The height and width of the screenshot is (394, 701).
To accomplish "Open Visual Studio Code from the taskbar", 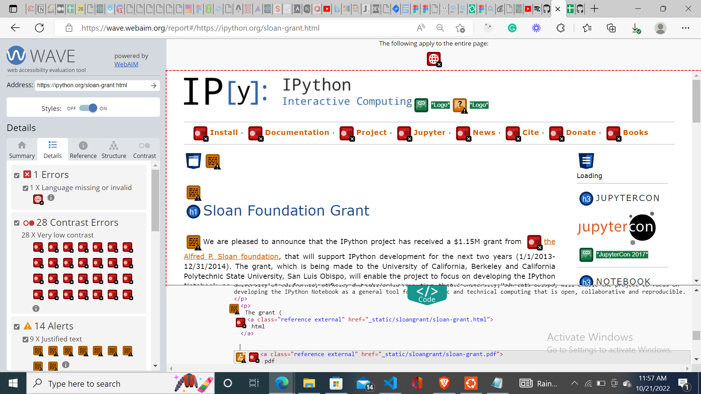I will 390,383.
